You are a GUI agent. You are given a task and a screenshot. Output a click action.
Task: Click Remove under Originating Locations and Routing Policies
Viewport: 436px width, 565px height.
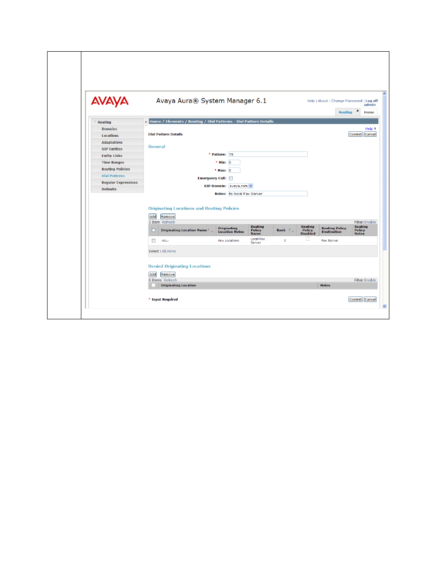click(168, 217)
